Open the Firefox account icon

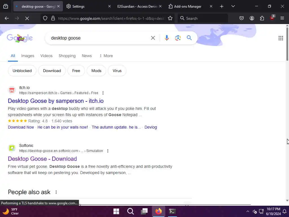[x=252, y=18]
